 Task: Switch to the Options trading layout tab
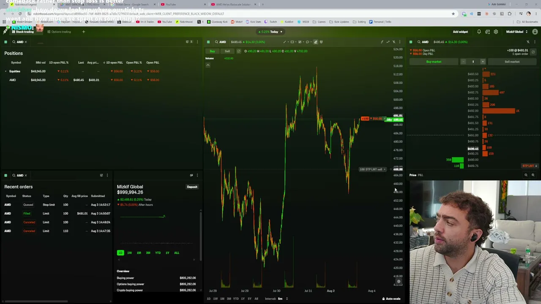59,32
